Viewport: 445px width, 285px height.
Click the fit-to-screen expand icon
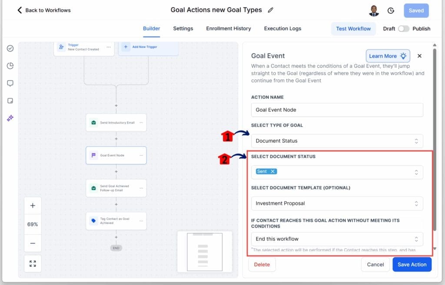click(x=33, y=263)
